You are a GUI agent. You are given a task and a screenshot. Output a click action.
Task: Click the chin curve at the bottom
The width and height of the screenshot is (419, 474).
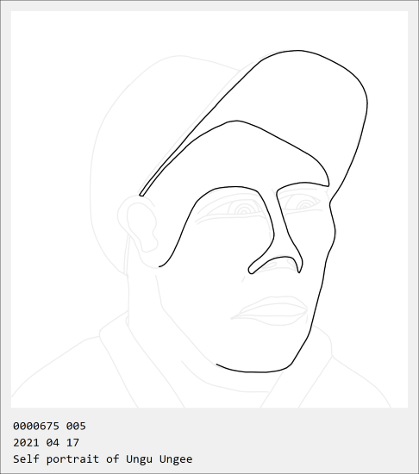254,369
